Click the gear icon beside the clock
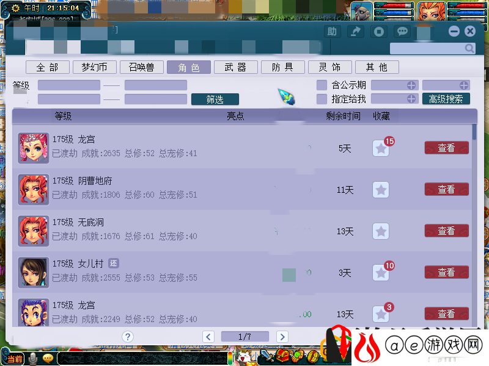This screenshot has width=489, height=366. coord(15,8)
